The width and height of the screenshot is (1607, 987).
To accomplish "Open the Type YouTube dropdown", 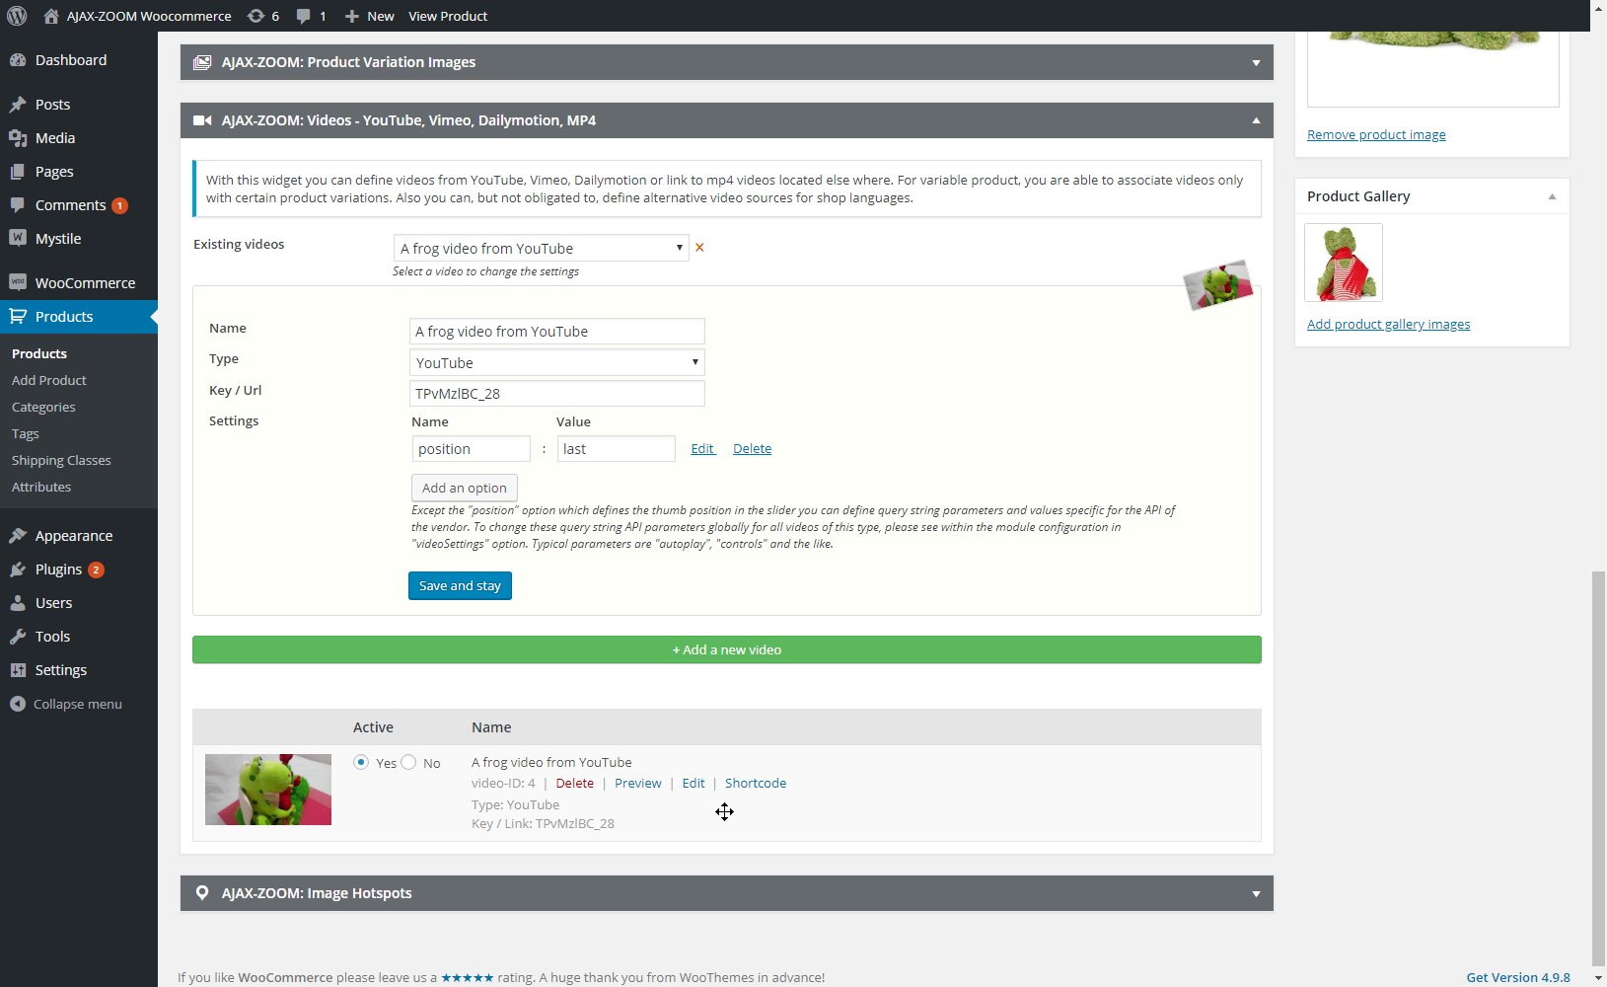I will click(x=556, y=362).
